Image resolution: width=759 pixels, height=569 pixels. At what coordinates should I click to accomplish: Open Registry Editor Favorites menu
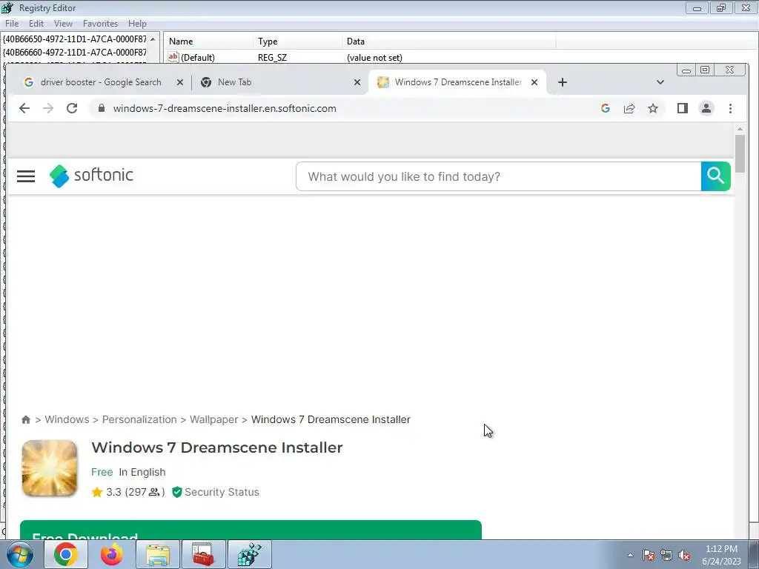click(100, 23)
